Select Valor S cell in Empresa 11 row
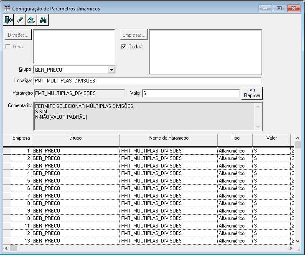This screenshot has width=305, height=255. pos(272,226)
